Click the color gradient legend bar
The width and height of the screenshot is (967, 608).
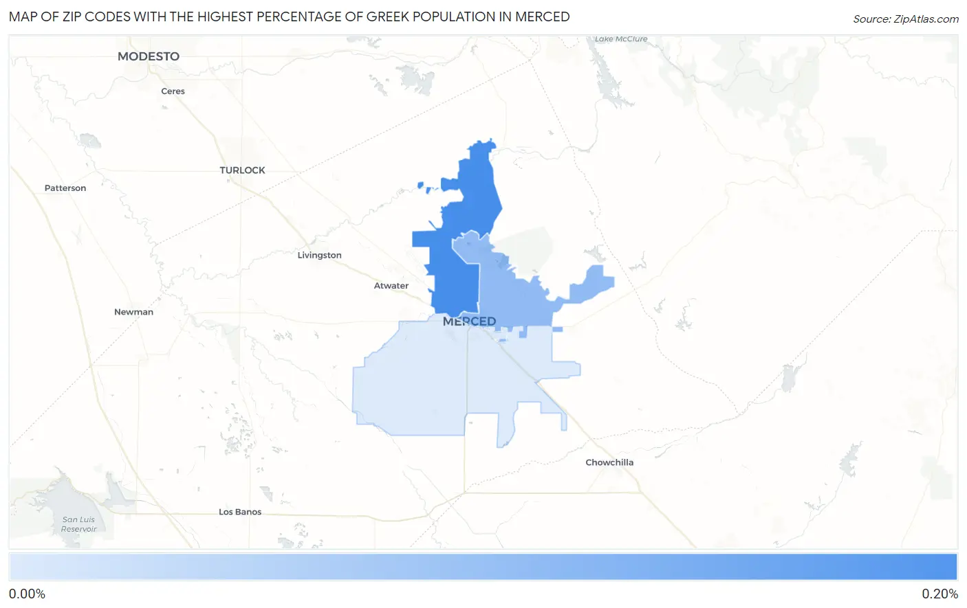[x=483, y=567]
